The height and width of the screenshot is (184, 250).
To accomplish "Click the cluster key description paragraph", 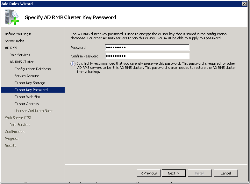I will point(149,36).
